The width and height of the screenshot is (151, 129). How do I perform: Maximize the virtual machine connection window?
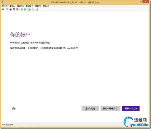click(141, 2)
